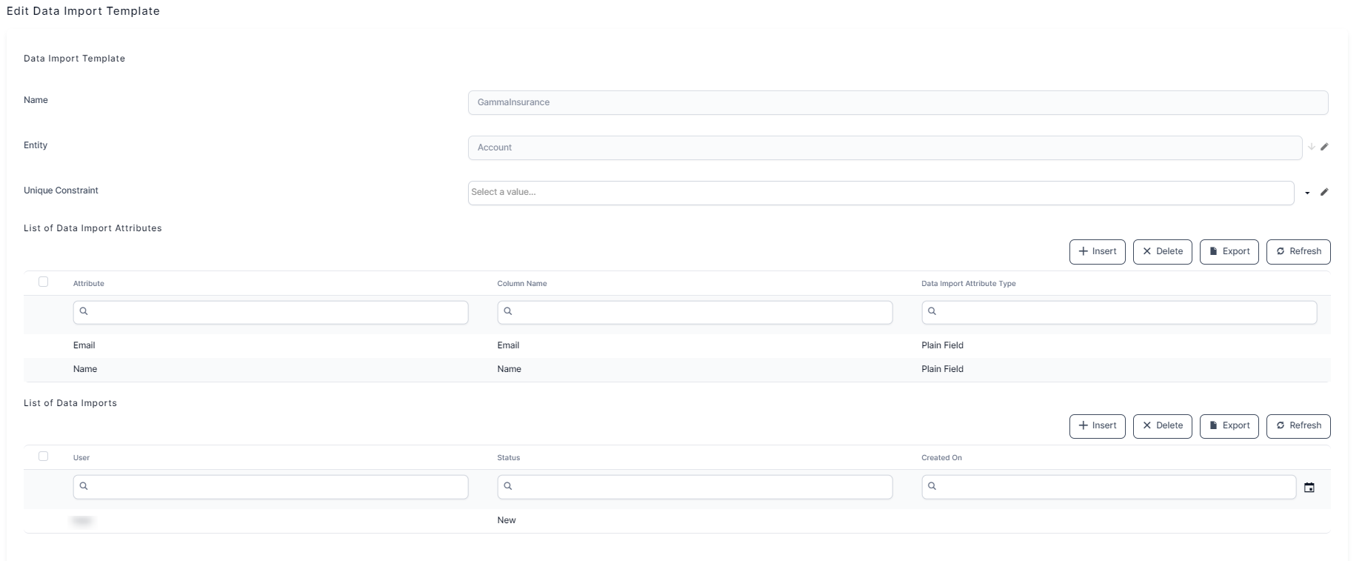The height and width of the screenshot is (561, 1362).
Task: Refresh the Data Imports list
Action: (x=1298, y=426)
